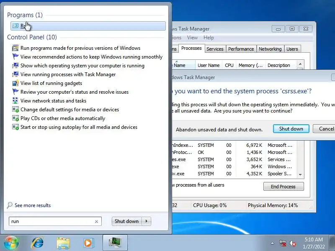Switch to the Processes tab in Task Manager
Image resolution: width=335 pixels, height=251 pixels.
(x=191, y=48)
